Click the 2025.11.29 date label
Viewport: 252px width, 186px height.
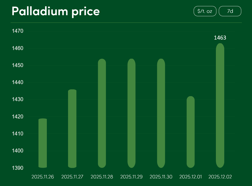click(x=131, y=177)
